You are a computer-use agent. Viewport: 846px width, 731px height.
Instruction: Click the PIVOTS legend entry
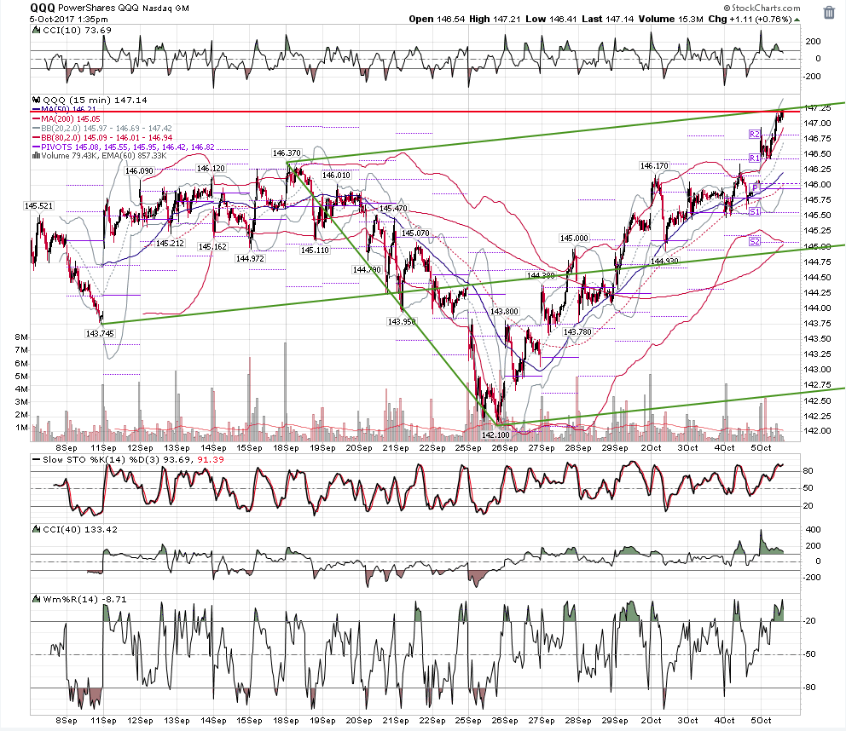[x=124, y=147]
